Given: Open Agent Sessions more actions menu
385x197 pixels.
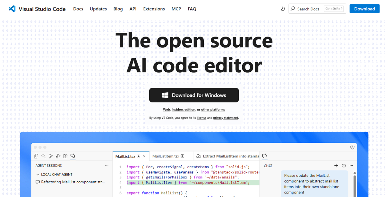Looking at the screenshot, I should 107,166.
